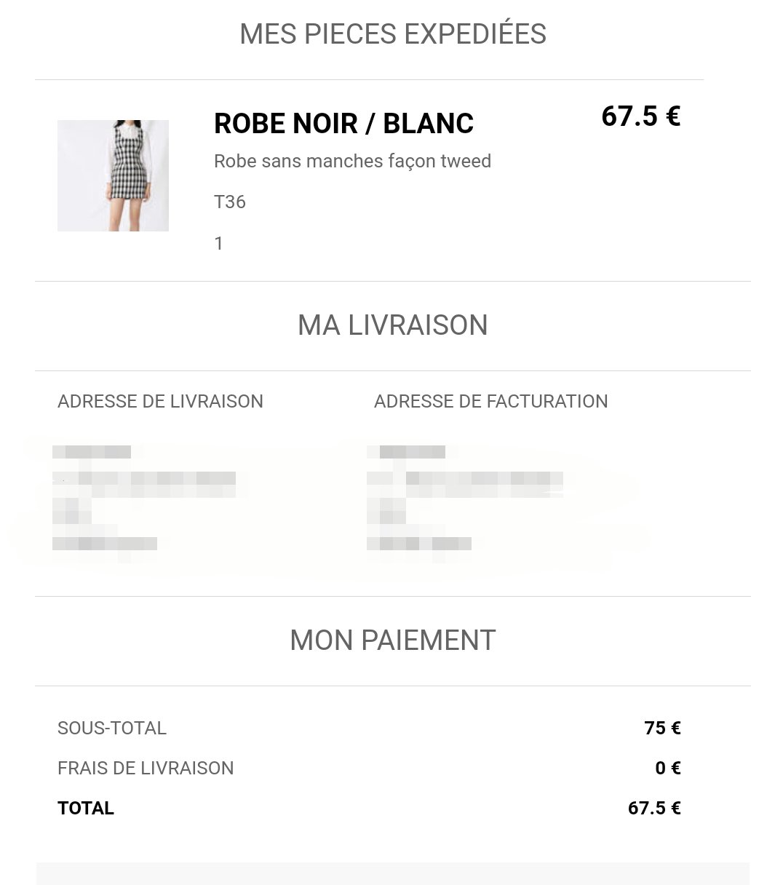Click the 0 € delivery fee amount
Viewport: 783px width, 885px height.
(668, 769)
